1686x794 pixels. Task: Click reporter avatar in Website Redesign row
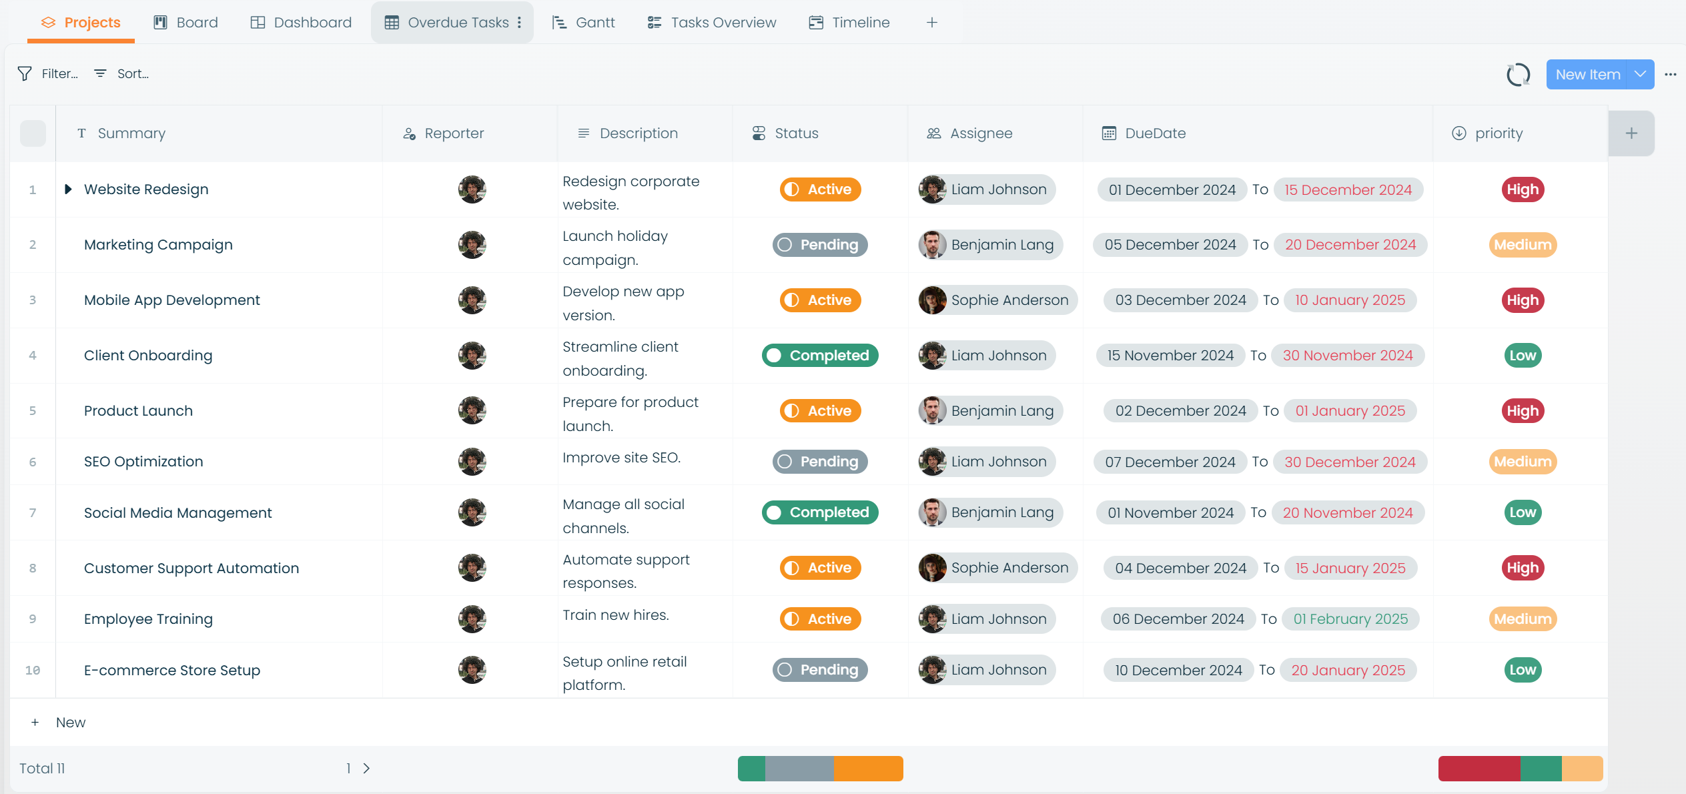pyautogui.click(x=472, y=189)
